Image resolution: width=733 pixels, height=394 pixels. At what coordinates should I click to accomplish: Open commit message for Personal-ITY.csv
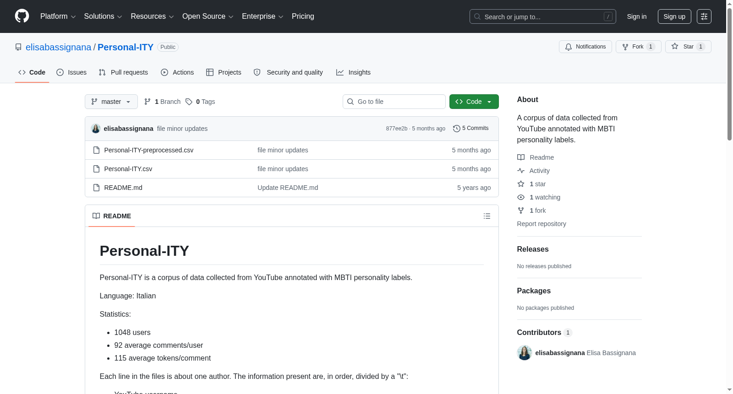coord(283,169)
